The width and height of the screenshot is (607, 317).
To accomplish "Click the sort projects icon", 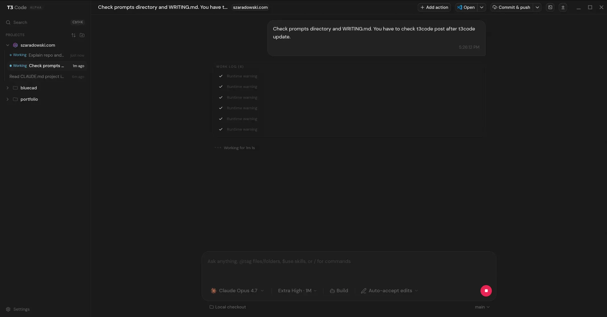I will click(73, 35).
